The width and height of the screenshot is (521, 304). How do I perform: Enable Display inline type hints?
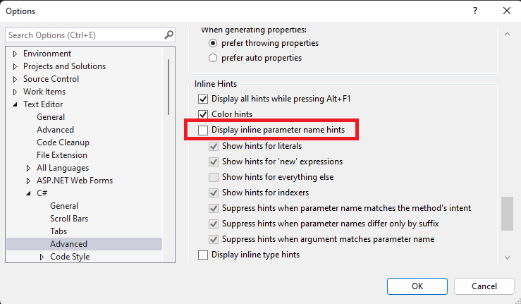[x=203, y=255]
